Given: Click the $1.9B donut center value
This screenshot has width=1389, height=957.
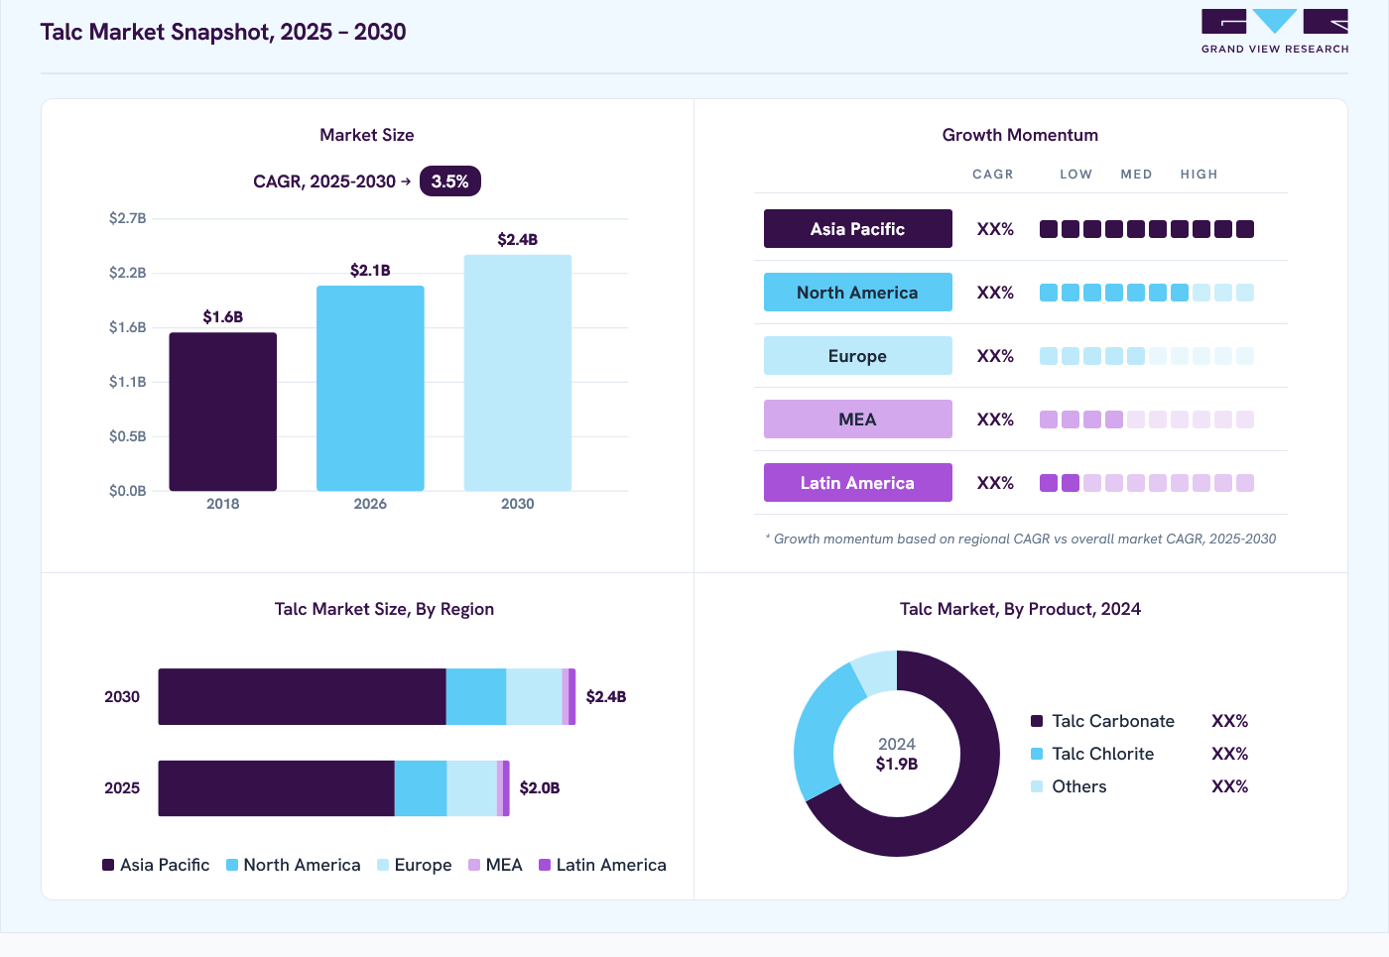Looking at the screenshot, I should pyautogui.click(x=897, y=764).
